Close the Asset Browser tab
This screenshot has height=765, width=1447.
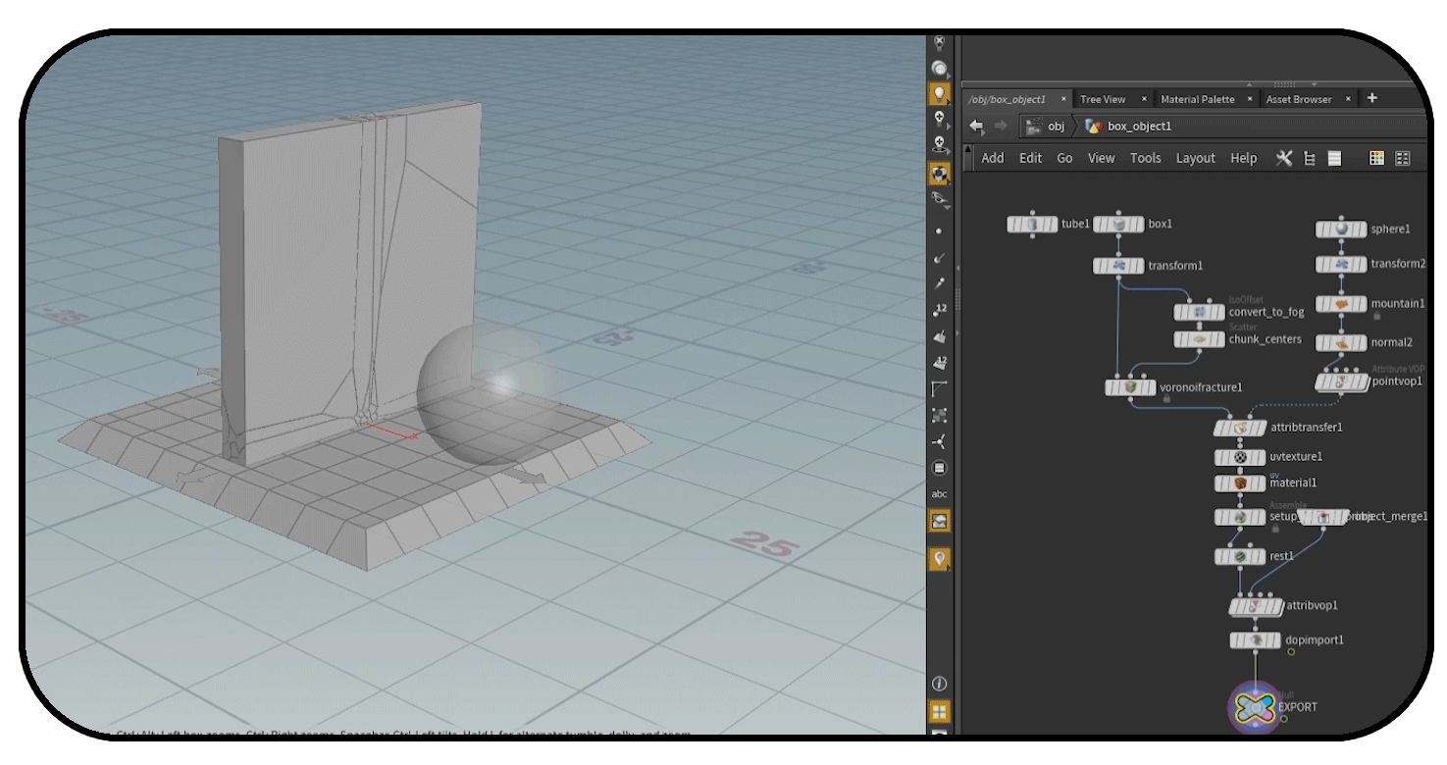point(1348,99)
